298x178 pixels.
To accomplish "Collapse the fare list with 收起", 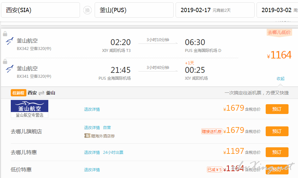I will [x=280, y=78].
